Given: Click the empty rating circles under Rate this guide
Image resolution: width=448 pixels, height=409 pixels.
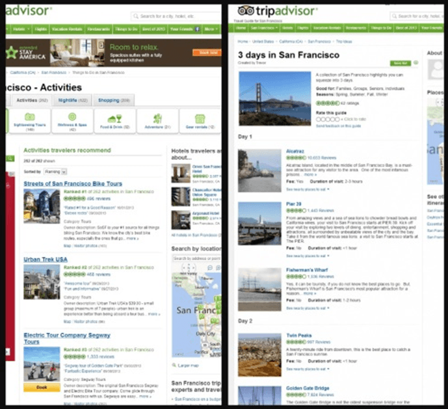Looking at the screenshot, I should point(328,119).
